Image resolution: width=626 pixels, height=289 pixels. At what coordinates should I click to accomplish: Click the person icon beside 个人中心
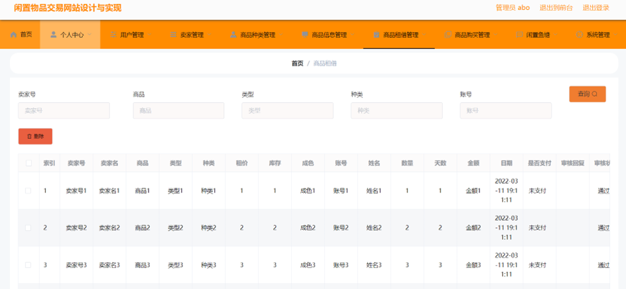[54, 34]
